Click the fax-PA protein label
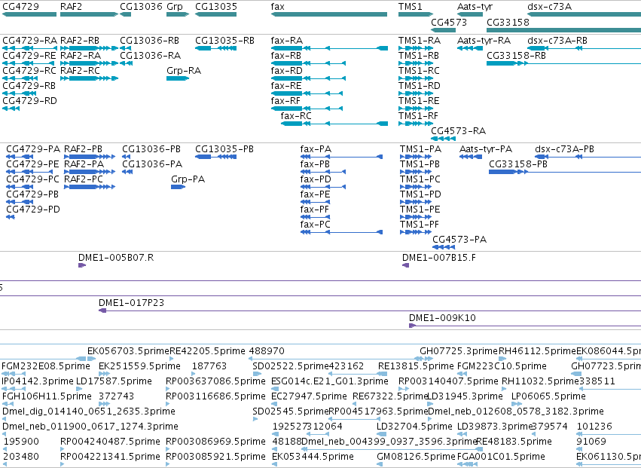The image size is (641, 468). [316, 149]
